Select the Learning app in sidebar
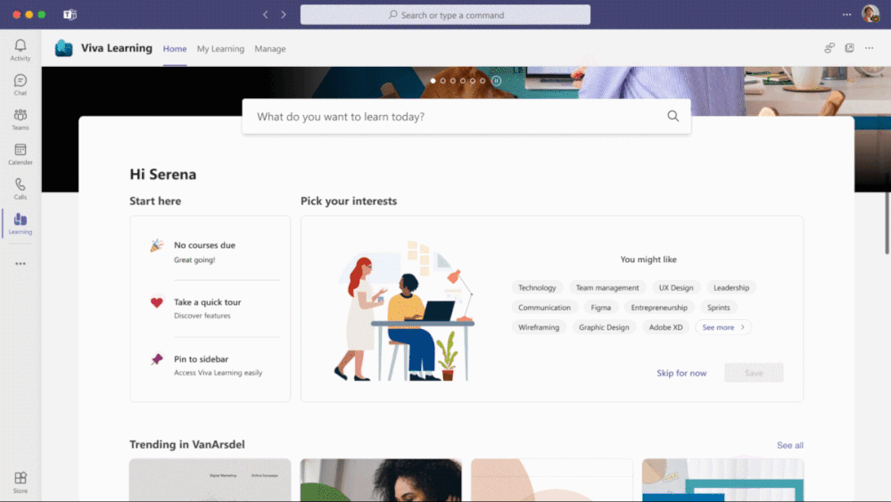Image resolution: width=891 pixels, height=502 pixels. (x=21, y=223)
